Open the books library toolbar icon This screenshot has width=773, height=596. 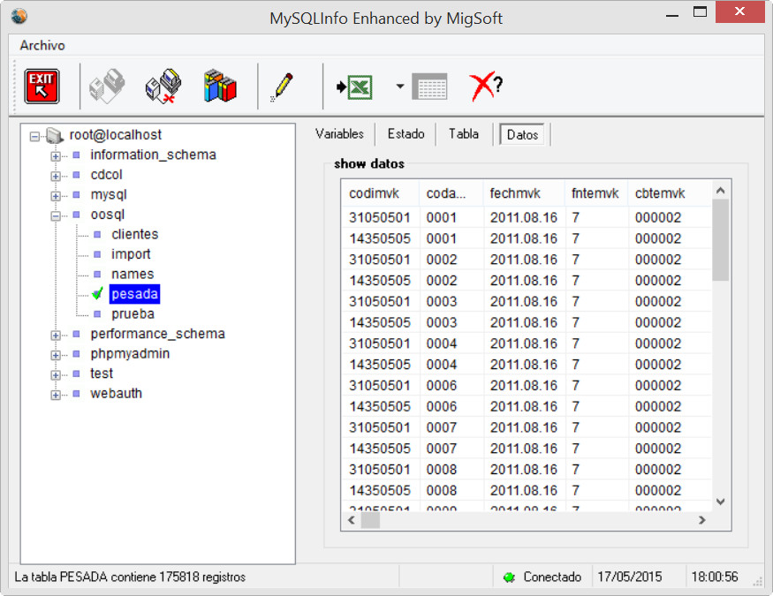220,87
